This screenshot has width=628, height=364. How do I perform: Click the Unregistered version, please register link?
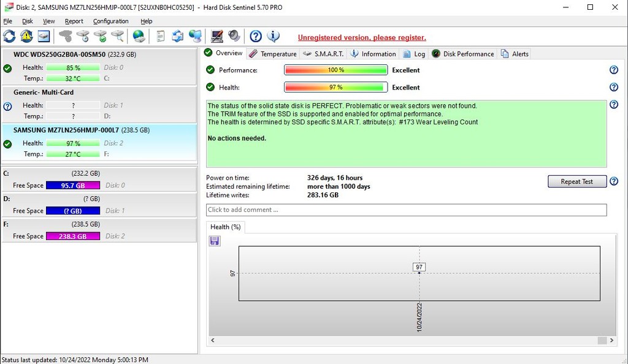click(x=362, y=37)
